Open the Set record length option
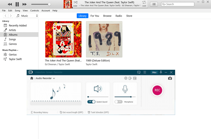The width and height of the screenshot is (211, 139). tap(71, 112)
